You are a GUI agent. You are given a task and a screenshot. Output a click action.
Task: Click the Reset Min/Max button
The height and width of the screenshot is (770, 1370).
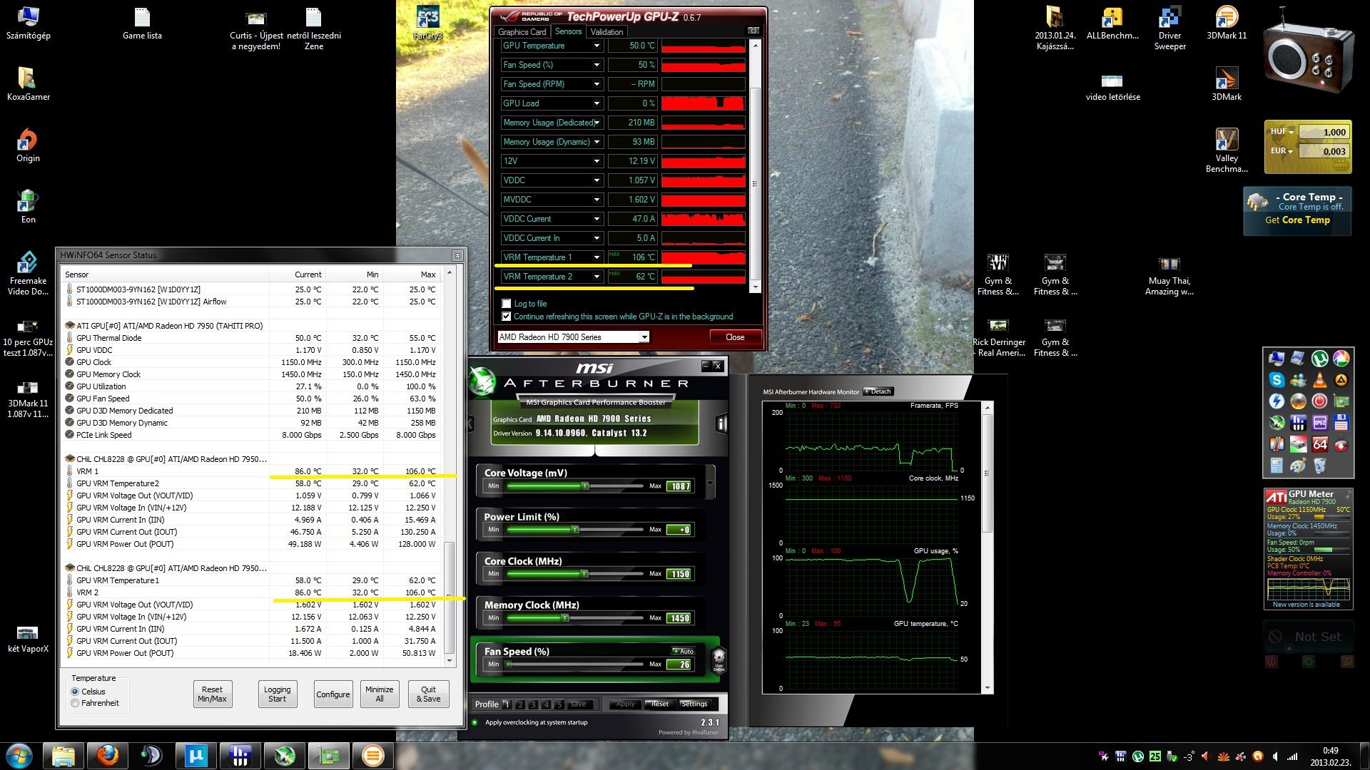[212, 694]
